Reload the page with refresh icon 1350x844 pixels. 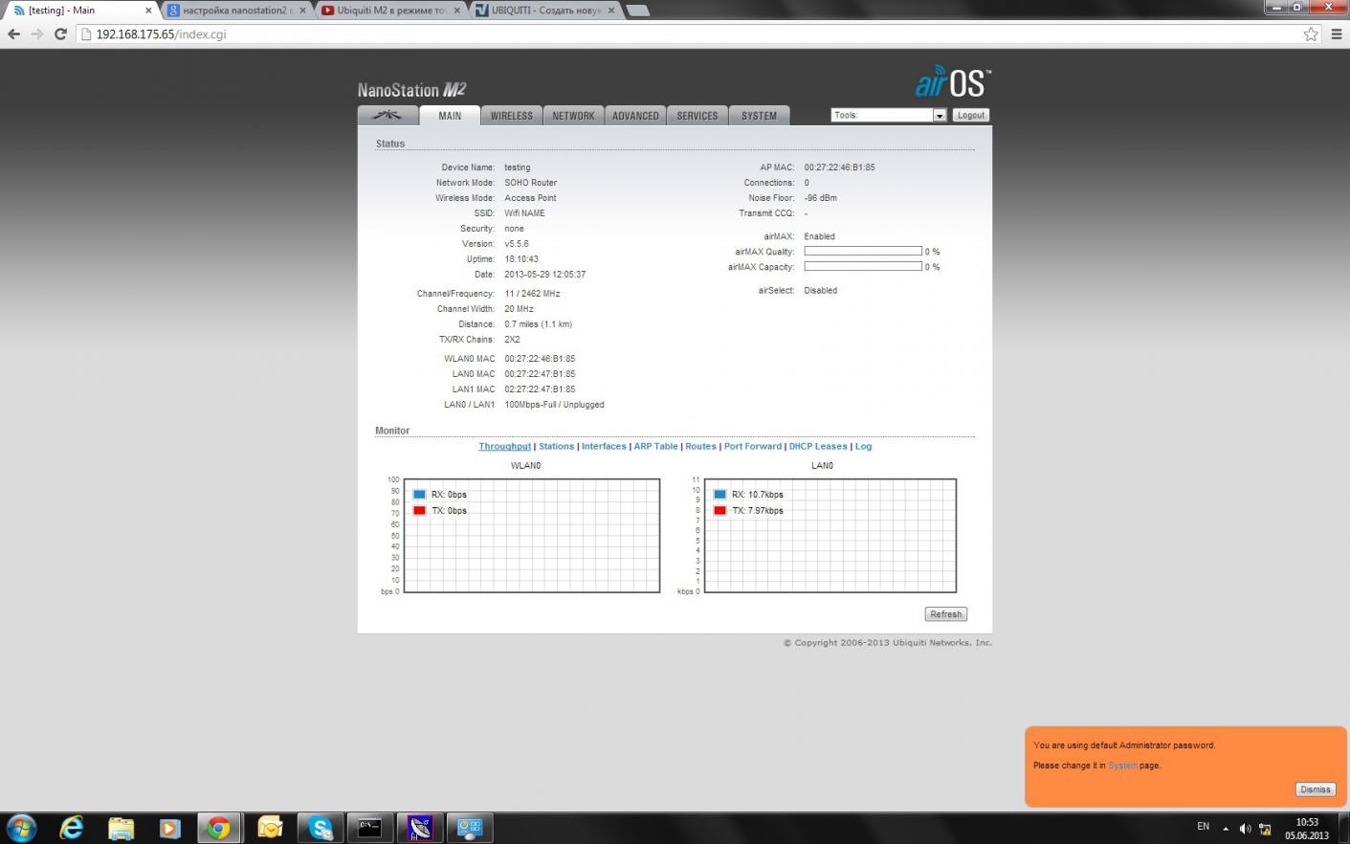pos(60,34)
